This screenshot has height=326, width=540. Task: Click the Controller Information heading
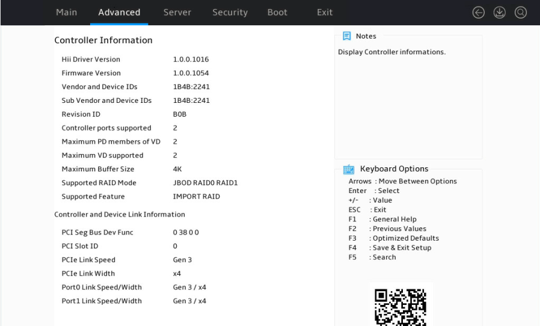[103, 40]
